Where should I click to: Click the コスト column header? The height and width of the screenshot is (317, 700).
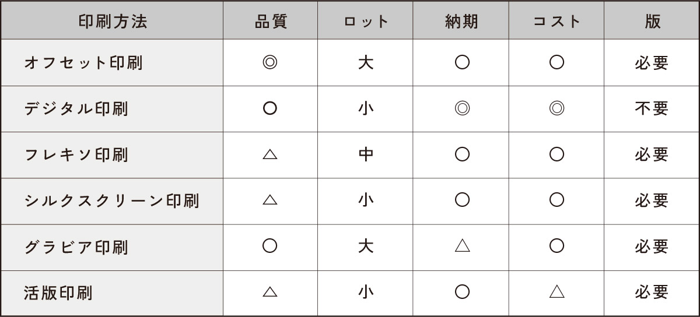(556, 22)
